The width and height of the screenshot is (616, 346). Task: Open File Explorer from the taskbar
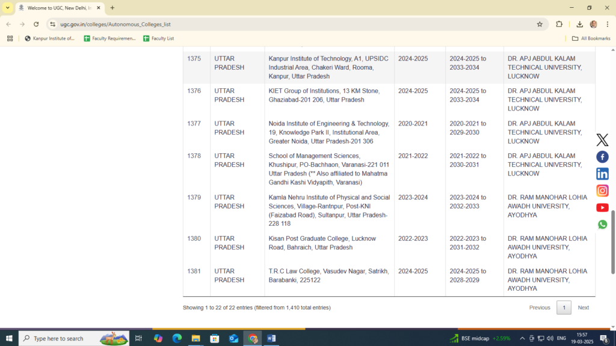(196, 338)
